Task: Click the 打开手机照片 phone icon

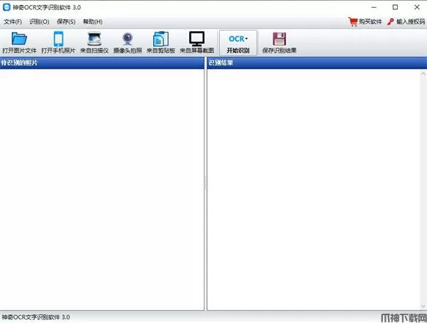Action: pos(58,39)
